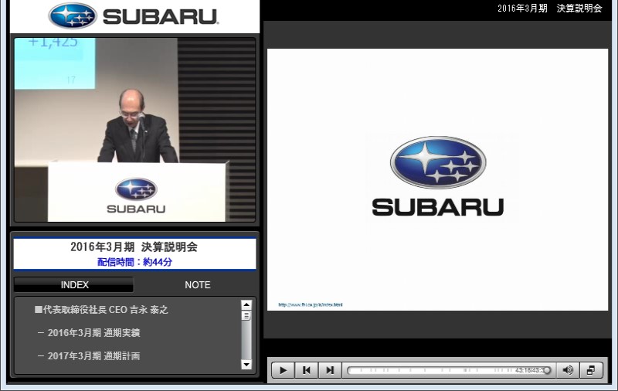Click the panel heading 2016年3月期 決算説明会 above INDEX
This screenshot has height=391, width=618.
(134, 246)
